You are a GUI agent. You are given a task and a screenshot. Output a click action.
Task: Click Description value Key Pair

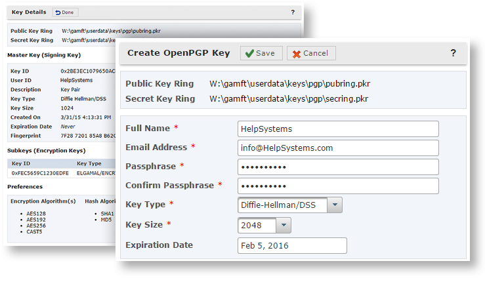70,90
